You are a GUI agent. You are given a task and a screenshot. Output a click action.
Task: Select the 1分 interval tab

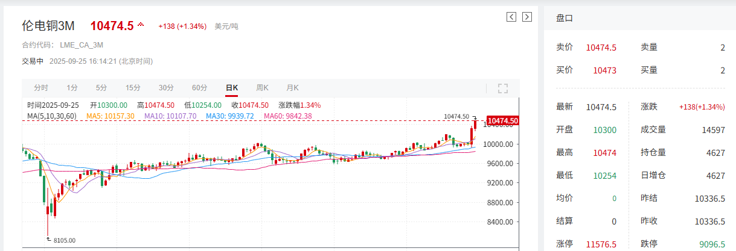72,88
